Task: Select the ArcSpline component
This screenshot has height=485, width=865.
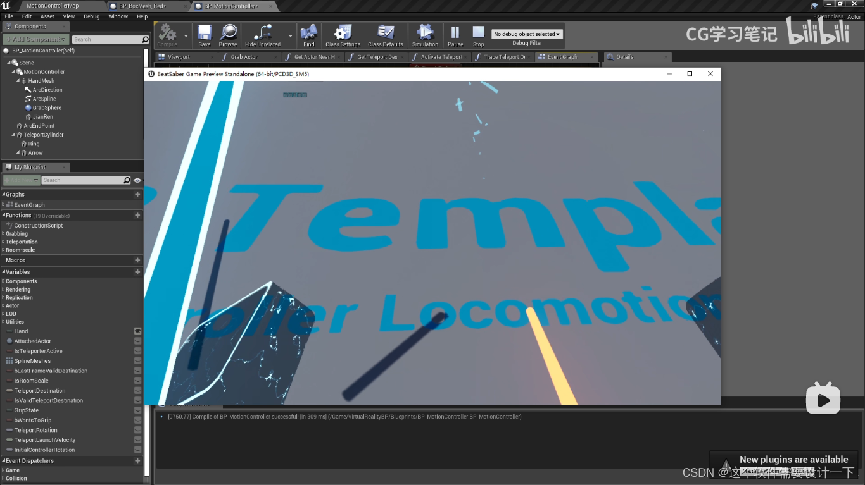Action: tap(44, 99)
